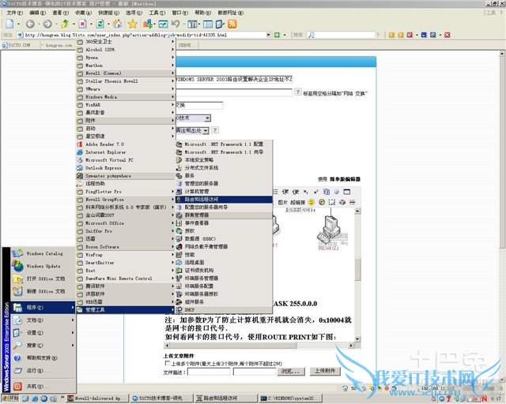The height and width of the screenshot is (404, 506).
Task: Click the Stop loading page icon
Action: click(82, 24)
